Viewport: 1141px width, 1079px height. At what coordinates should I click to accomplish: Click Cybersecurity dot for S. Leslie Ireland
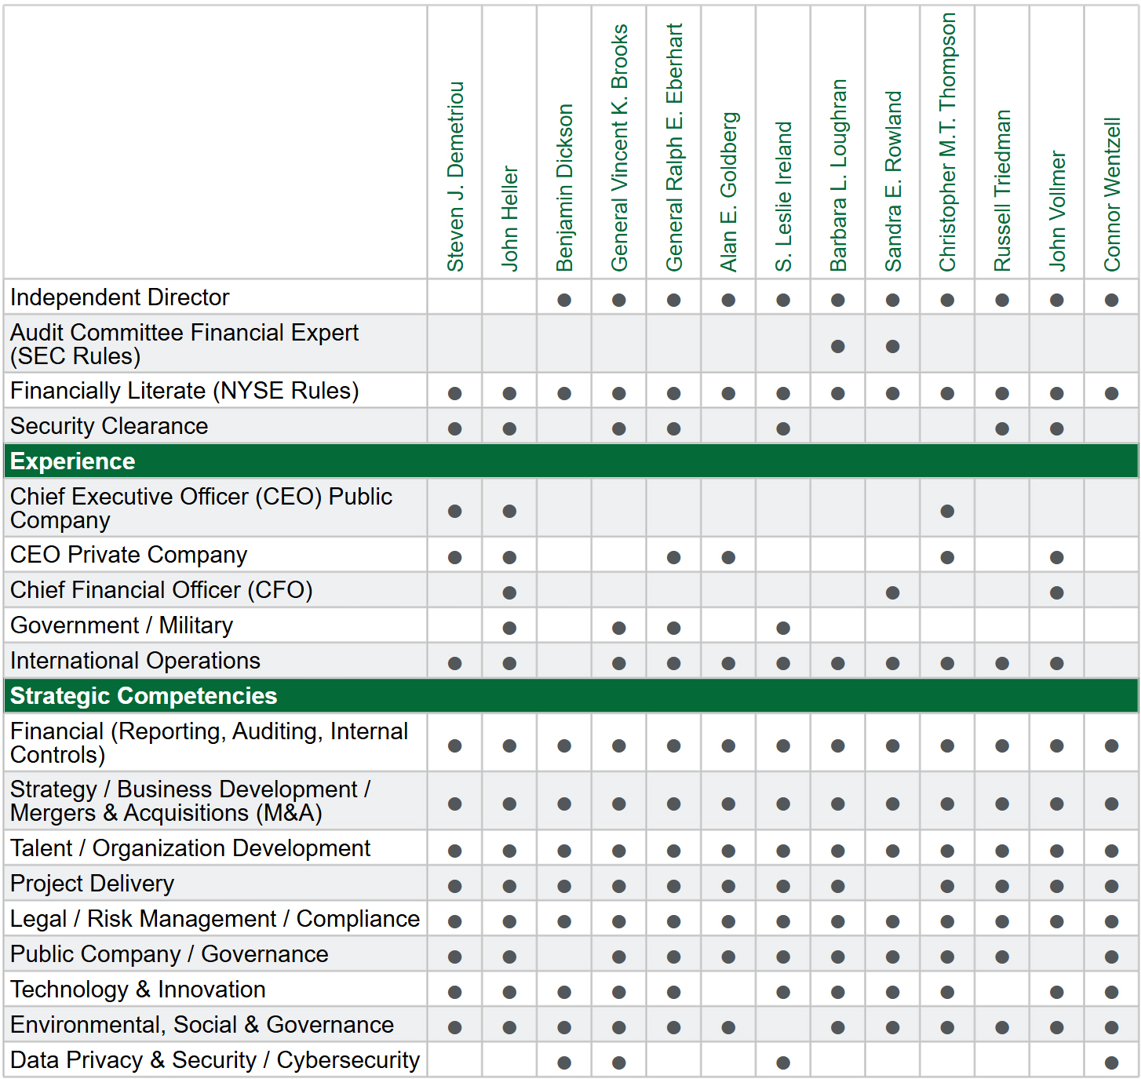tap(783, 1063)
